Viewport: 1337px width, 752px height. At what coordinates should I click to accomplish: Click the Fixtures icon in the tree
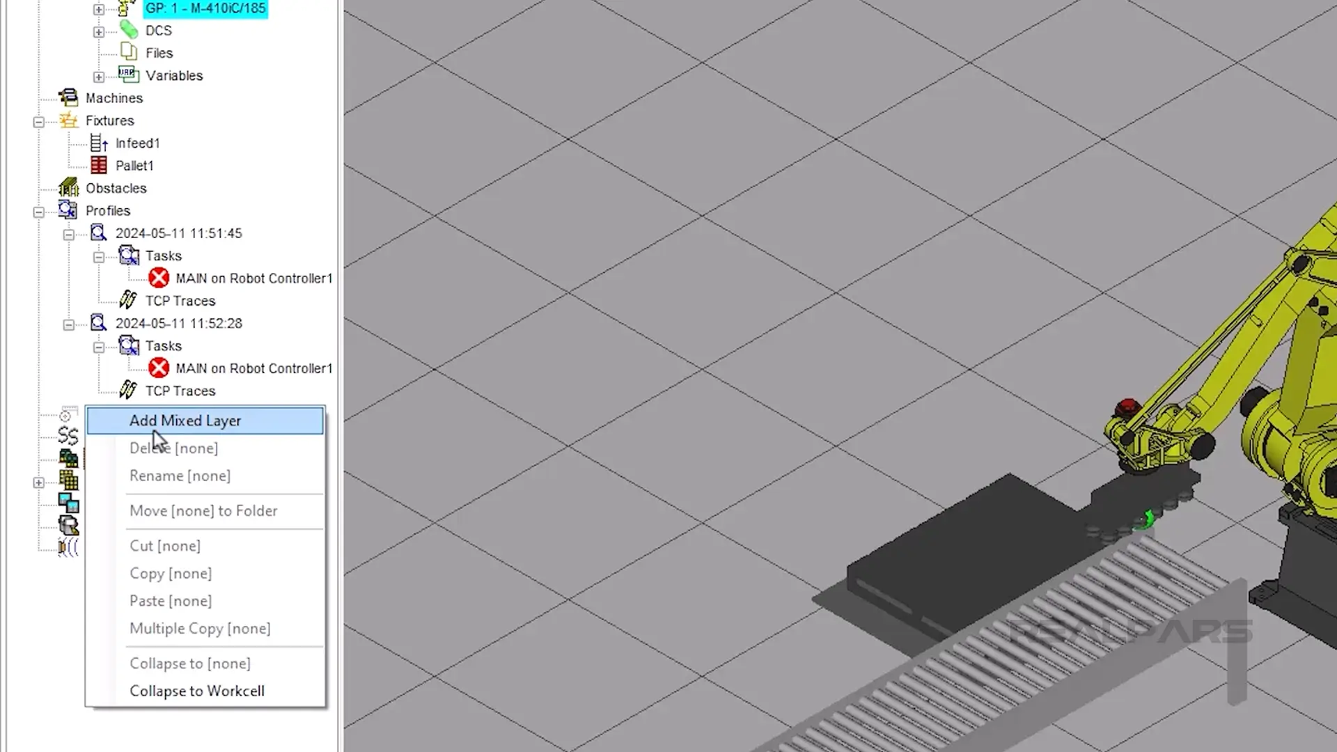[69, 120]
